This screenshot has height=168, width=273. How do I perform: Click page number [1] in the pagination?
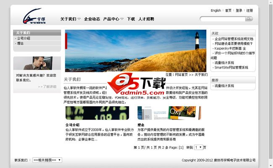pyautogui.click(x=181, y=148)
